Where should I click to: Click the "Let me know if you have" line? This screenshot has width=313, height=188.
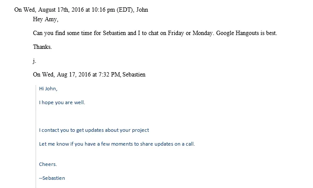click(x=117, y=143)
